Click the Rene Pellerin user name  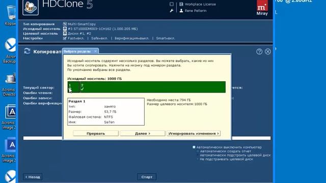(x=196, y=11)
